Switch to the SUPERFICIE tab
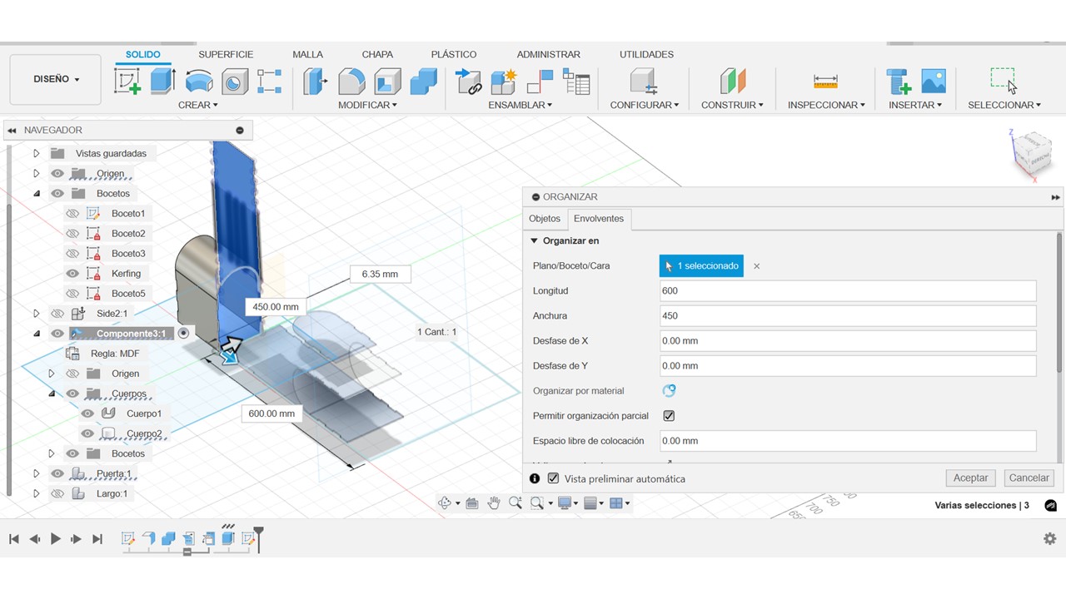Viewport: 1066px width, 599px height. click(x=226, y=54)
